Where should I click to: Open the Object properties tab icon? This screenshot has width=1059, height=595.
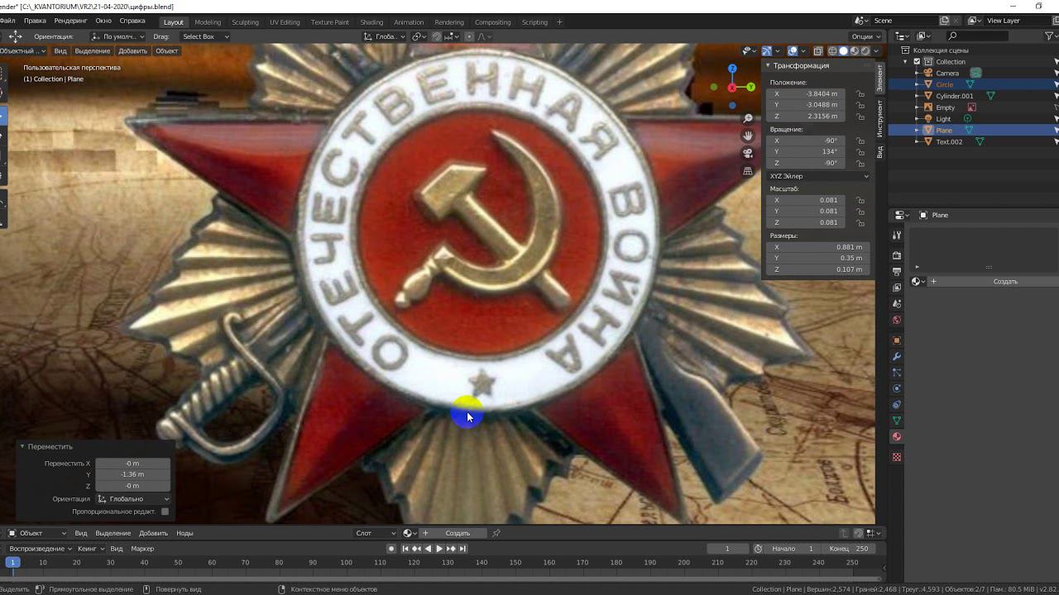[897, 340]
